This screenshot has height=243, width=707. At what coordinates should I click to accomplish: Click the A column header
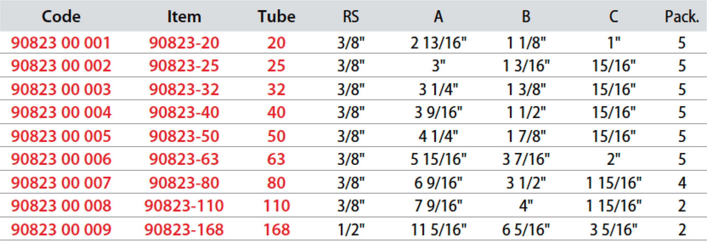439,17
